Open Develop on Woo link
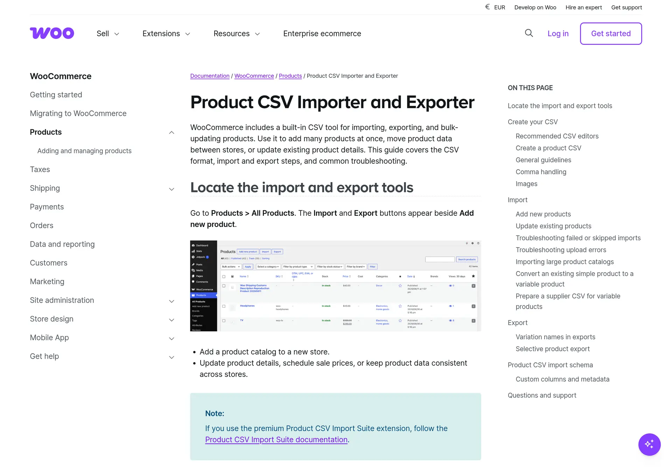 (x=535, y=7)
